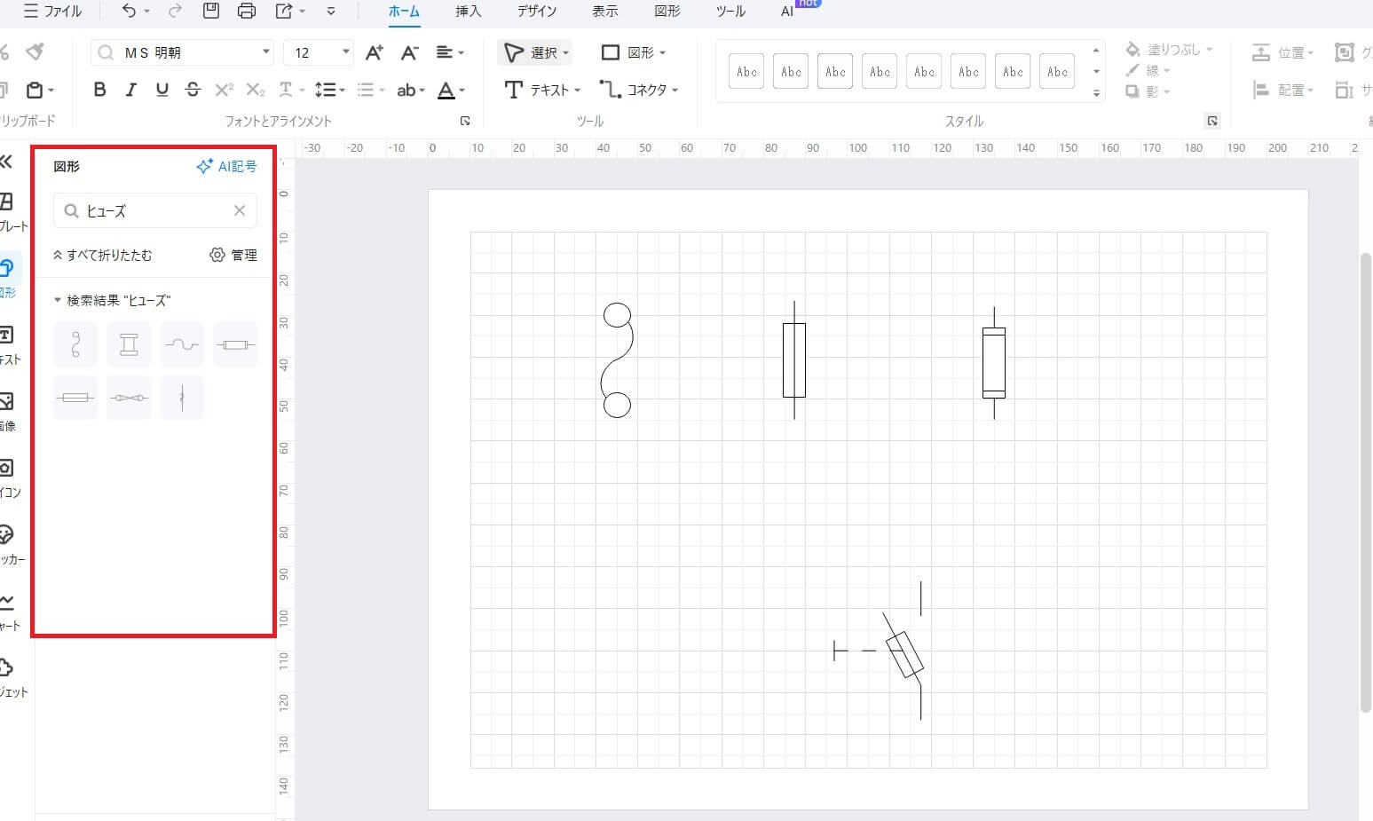Click the ヒューズ shape search field
The width and height of the screenshot is (1373, 821).
[x=155, y=210]
